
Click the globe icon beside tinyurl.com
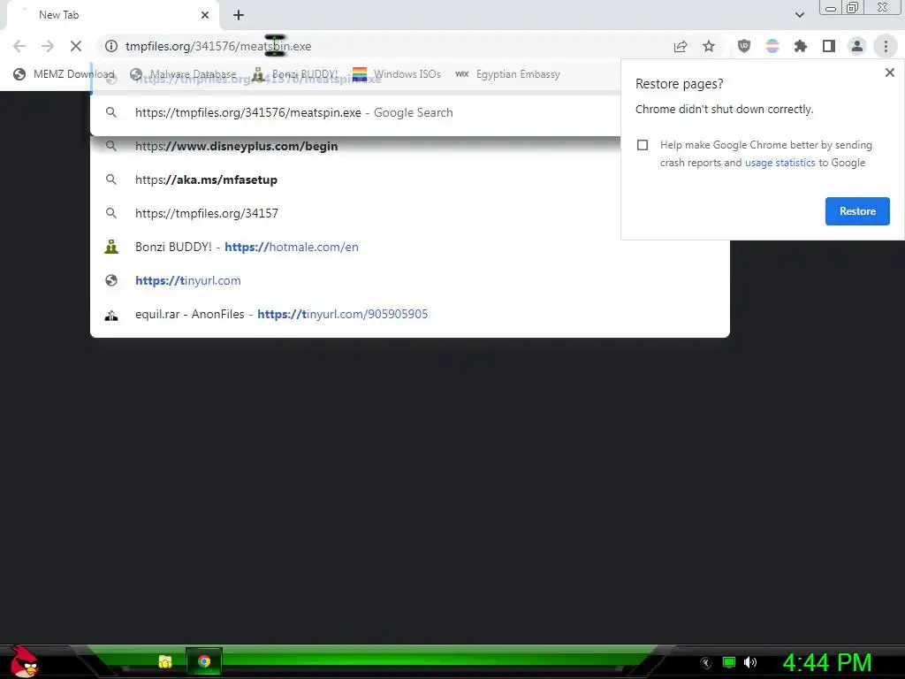[x=111, y=280]
